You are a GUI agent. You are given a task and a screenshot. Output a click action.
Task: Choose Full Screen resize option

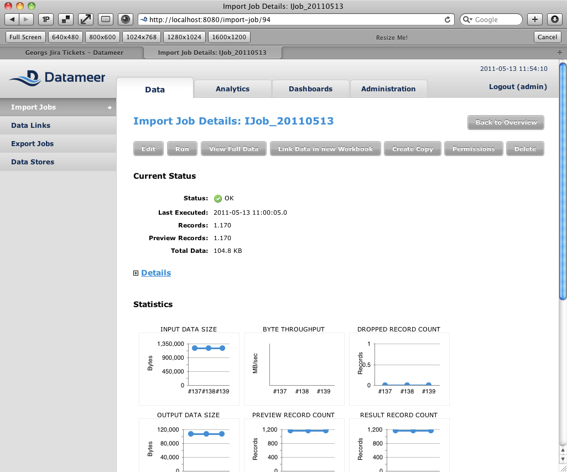[25, 37]
